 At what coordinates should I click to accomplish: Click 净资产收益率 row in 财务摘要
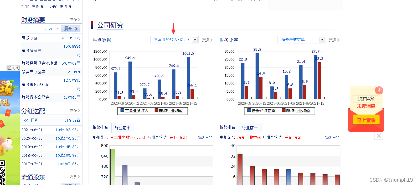(51, 72)
